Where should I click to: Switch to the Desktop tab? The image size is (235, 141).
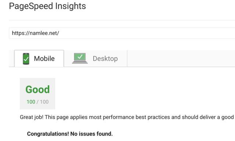coord(95,58)
